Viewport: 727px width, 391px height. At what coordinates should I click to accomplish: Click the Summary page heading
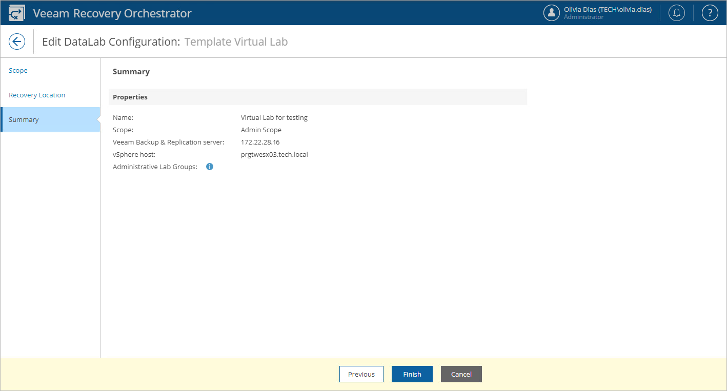[x=131, y=72]
